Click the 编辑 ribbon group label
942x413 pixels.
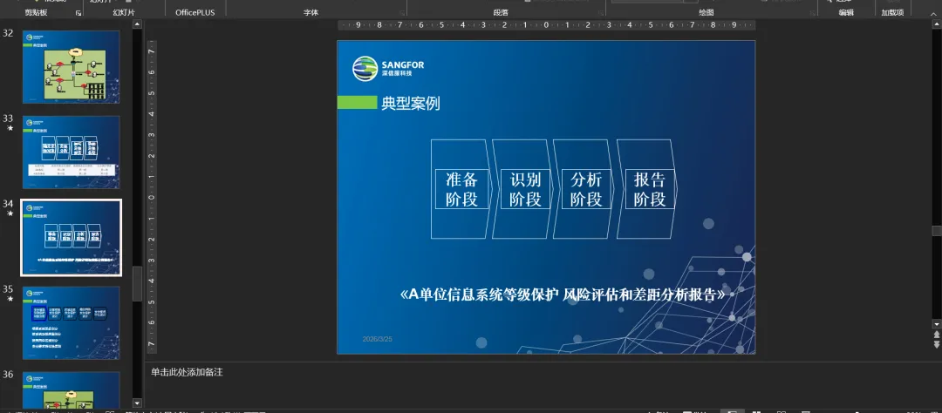(846, 12)
